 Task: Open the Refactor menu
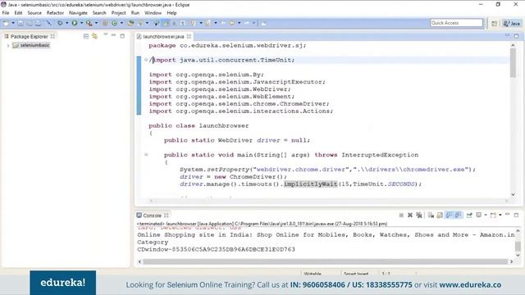(55, 13)
